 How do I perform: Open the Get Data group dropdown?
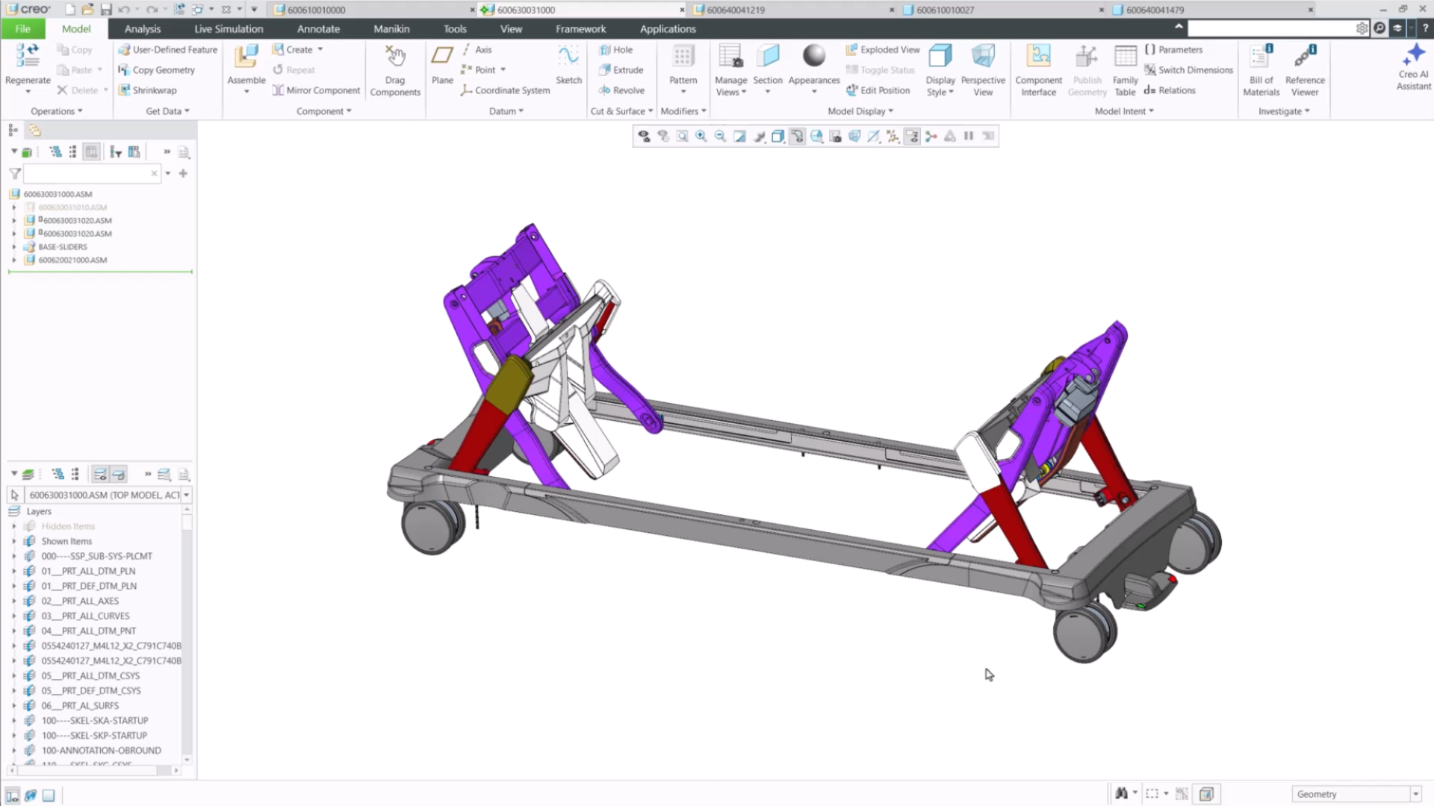167,111
